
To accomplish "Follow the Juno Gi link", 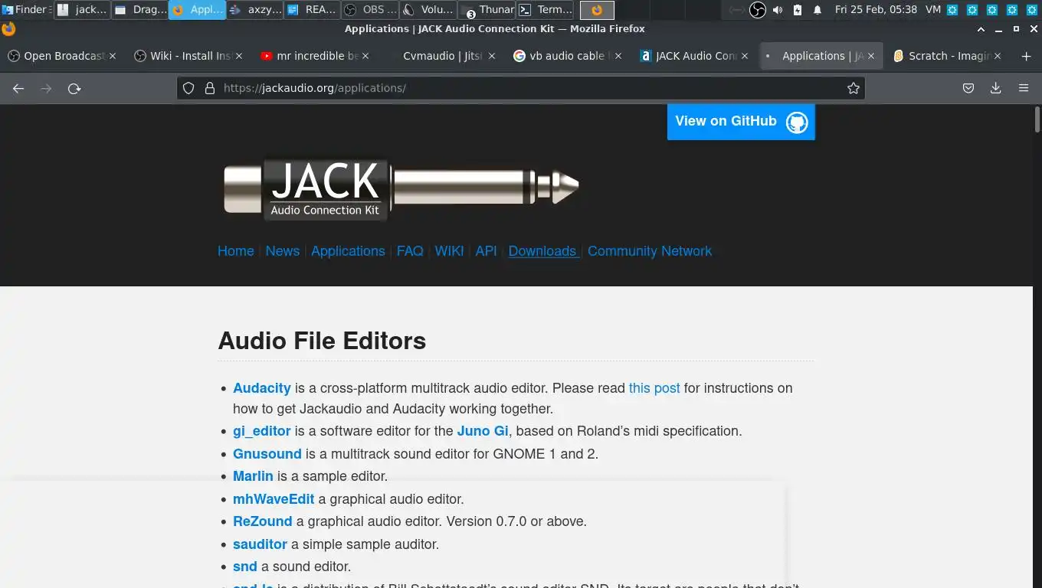I will [x=483, y=431].
